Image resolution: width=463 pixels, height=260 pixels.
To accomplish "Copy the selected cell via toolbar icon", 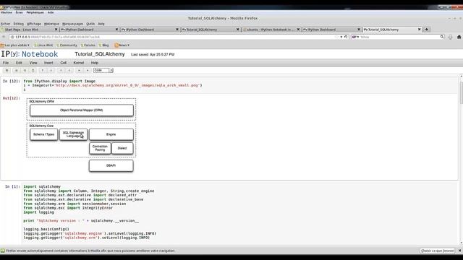I will pyautogui.click(x=25, y=71).
